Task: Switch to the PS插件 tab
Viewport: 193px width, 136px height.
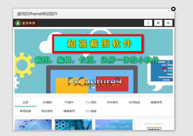Action: click(69, 102)
